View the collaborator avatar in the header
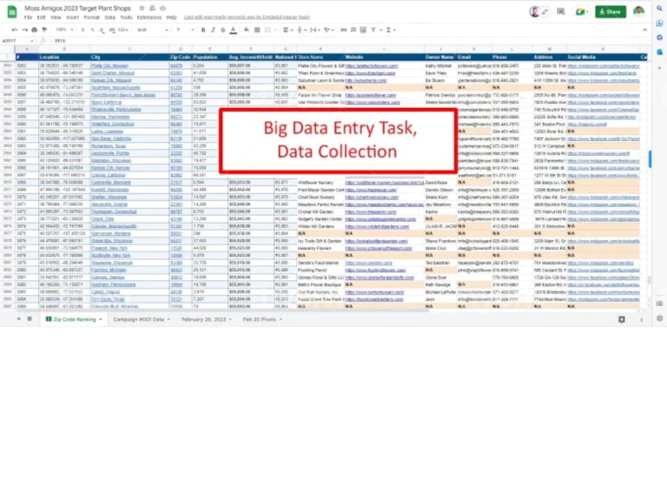667x500 pixels. [x=535, y=12]
